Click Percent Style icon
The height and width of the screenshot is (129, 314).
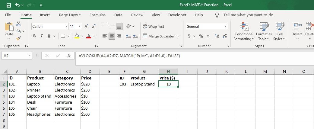(x=201, y=36)
